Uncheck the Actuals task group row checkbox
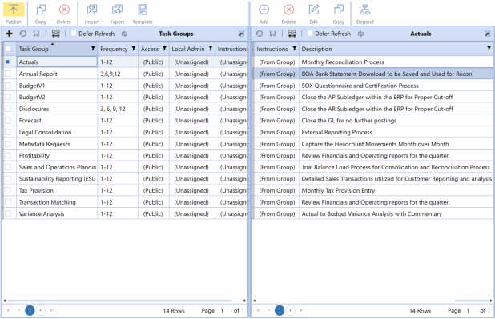 coord(8,62)
